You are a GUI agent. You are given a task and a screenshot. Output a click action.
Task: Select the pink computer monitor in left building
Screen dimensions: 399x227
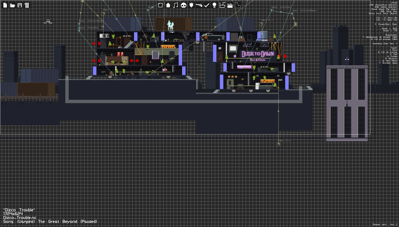click(x=155, y=55)
